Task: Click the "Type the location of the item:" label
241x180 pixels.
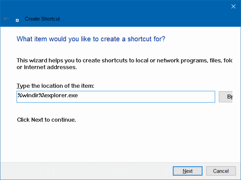Action: pyautogui.click(x=55, y=86)
